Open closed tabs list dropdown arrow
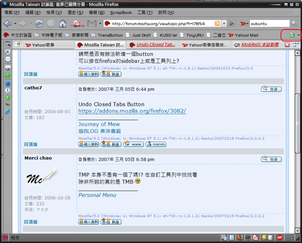 tap(299, 35)
